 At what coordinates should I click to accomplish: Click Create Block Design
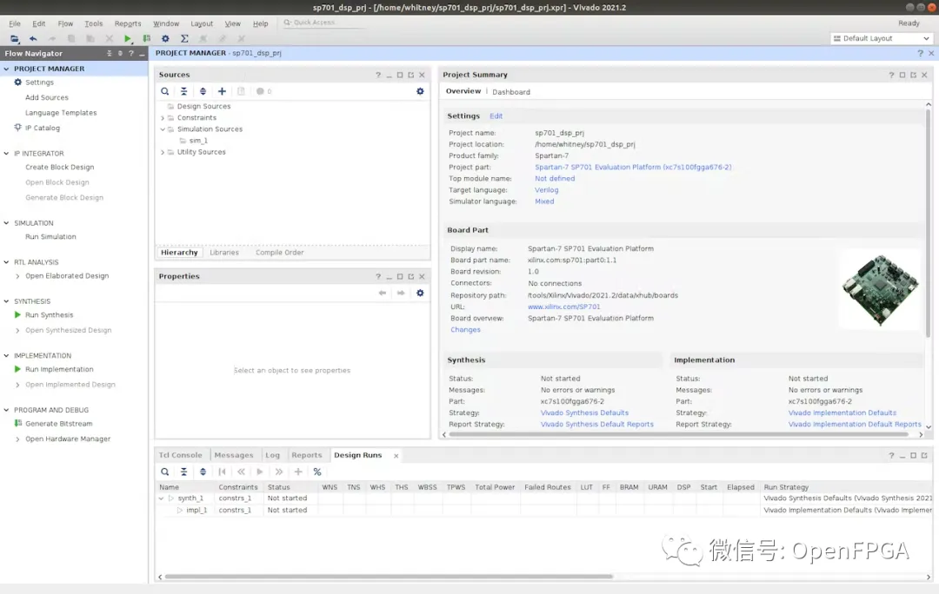tap(59, 167)
